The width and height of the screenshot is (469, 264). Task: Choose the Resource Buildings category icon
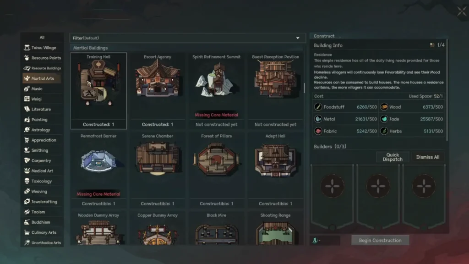27,68
